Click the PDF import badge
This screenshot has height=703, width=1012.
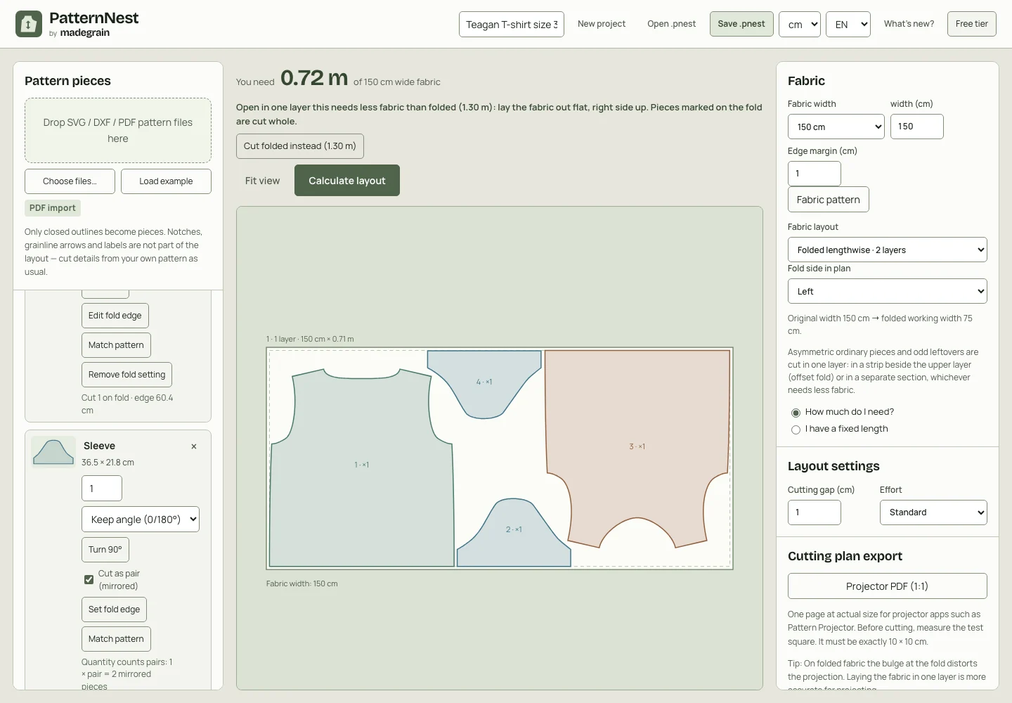pyautogui.click(x=53, y=208)
